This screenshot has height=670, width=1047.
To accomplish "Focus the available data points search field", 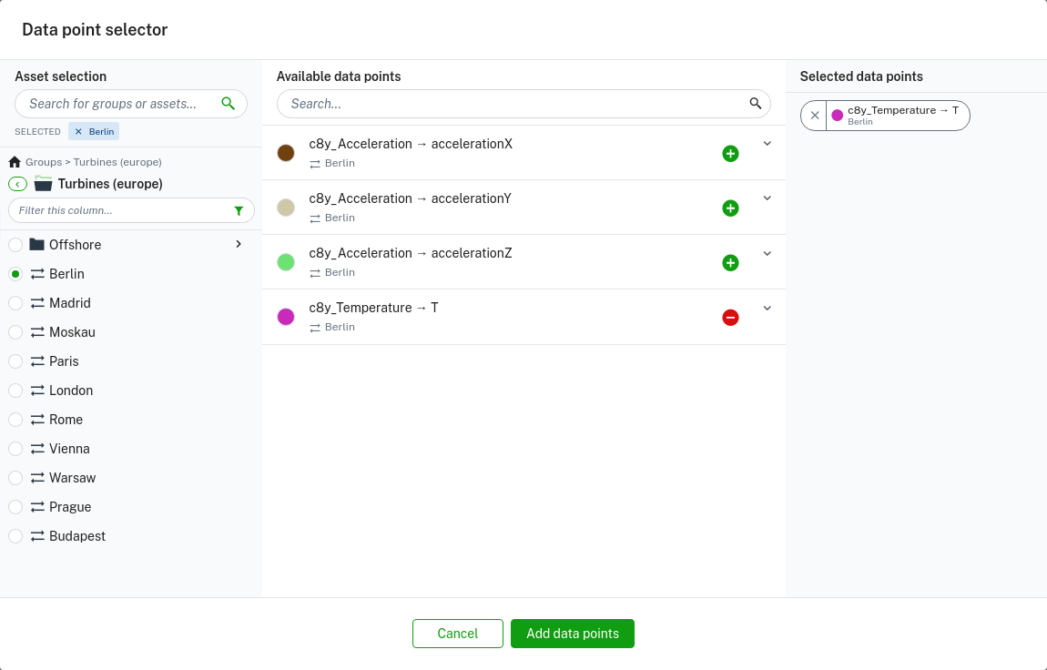I will [x=514, y=104].
